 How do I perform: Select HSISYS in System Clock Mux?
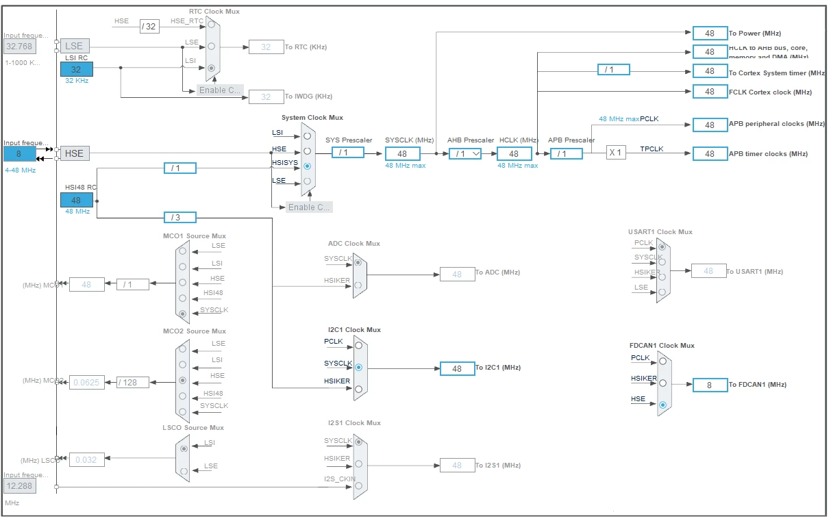(x=307, y=166)
